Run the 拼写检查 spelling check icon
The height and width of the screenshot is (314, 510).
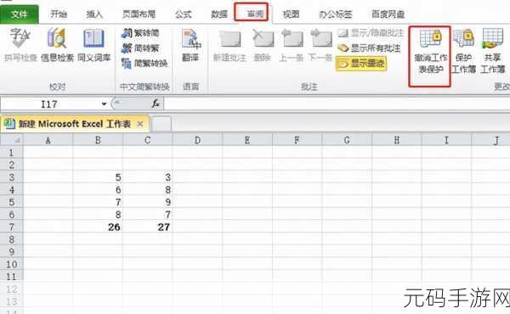pyautogui.click(x=20, y=45)
